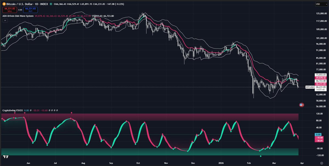Click the 125,000.00 price-scale level

321,14
